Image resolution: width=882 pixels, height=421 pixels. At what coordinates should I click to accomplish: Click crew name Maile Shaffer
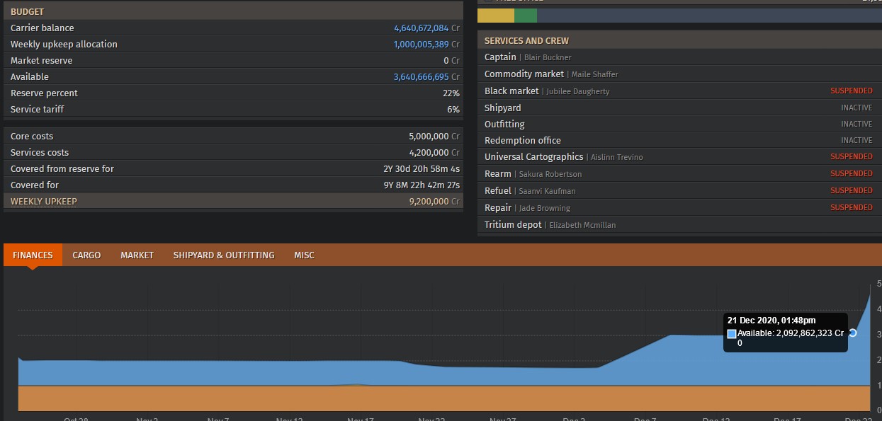pyautogui.click(x=595, y=74)
